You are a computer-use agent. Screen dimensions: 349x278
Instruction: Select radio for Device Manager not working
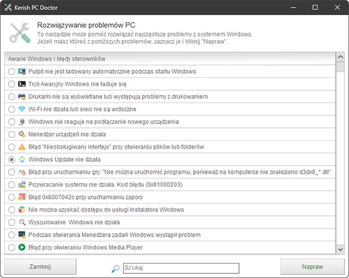pyautogui.click(x=12, y=134)
